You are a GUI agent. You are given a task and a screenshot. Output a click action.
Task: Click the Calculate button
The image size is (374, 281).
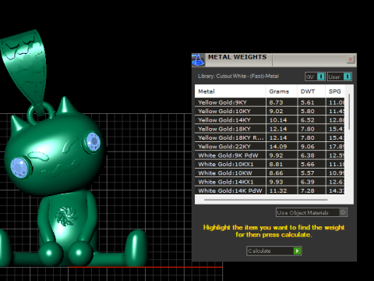click(x=274, y=251)
